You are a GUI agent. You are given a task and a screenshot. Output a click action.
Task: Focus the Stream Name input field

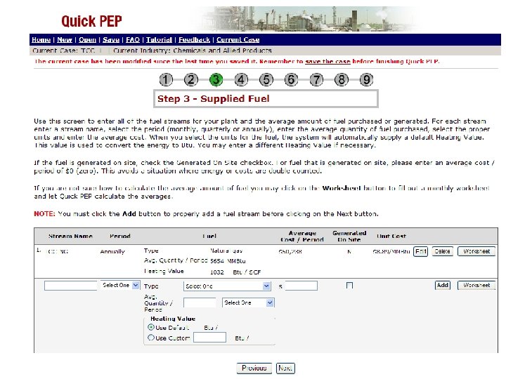[x=71, y=286]
